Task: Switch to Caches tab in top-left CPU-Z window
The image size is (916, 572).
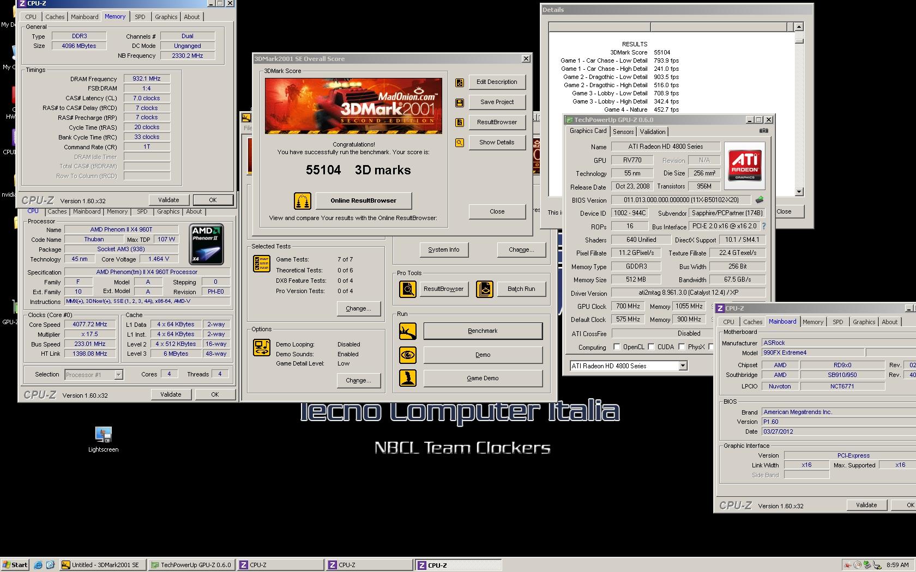Action: coord(55,17)
